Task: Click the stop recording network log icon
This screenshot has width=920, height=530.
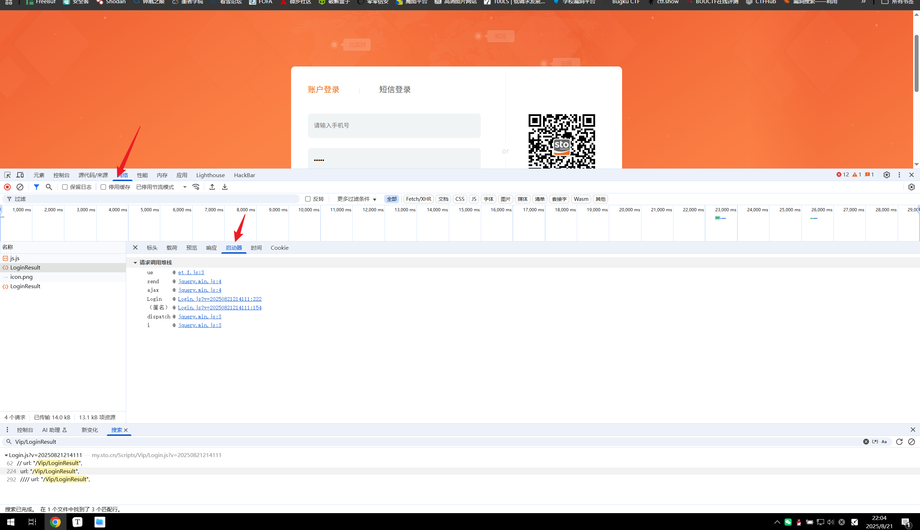Action: click(x=7, y=187)
